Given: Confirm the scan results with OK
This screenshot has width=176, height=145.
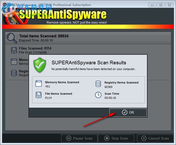Looking at the screenshot, I should [128, 112].
